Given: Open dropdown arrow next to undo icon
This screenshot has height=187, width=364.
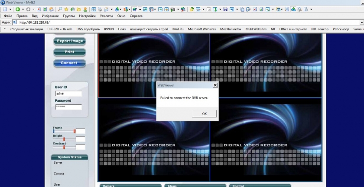Looking at the screenshot, I should pos(237,9).
